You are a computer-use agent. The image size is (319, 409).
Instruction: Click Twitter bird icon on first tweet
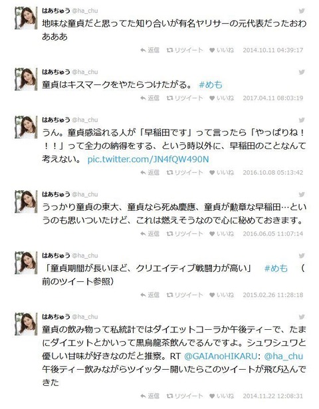(x=302, y=11)
